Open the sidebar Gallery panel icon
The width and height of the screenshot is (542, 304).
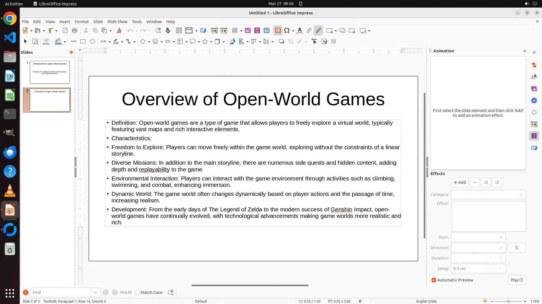point(534,89)
